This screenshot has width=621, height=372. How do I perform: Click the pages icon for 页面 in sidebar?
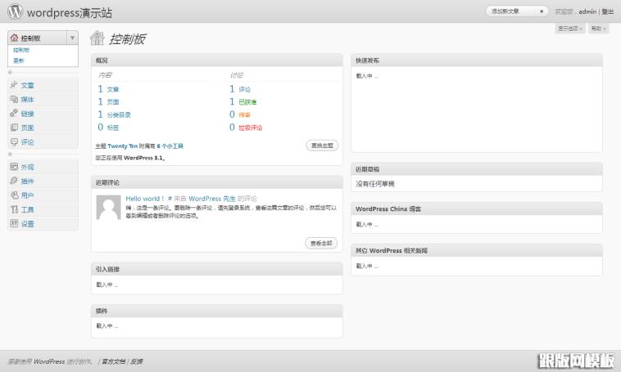(14, 128)
